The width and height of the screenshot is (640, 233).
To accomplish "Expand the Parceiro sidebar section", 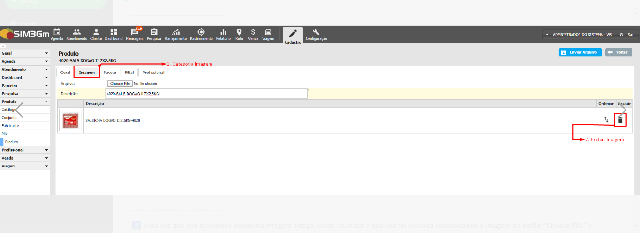I will pyautogui.click(x=25, y=86).
